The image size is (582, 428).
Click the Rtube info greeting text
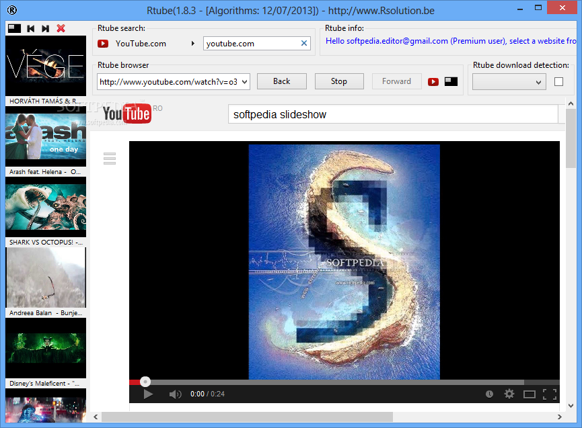(x=451, y=41)
